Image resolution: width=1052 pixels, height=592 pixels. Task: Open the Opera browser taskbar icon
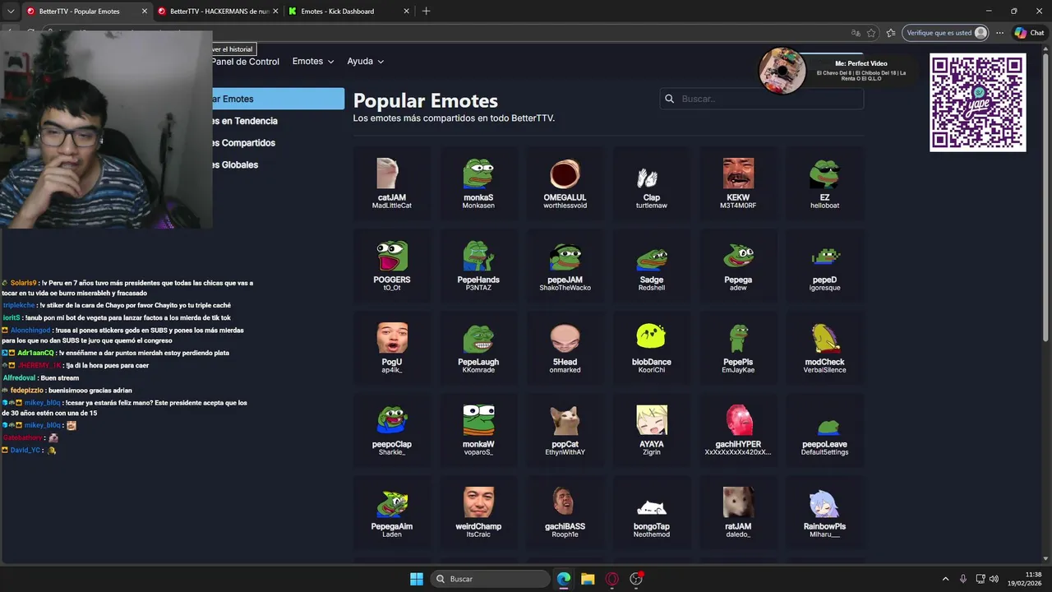pos(611,579)
